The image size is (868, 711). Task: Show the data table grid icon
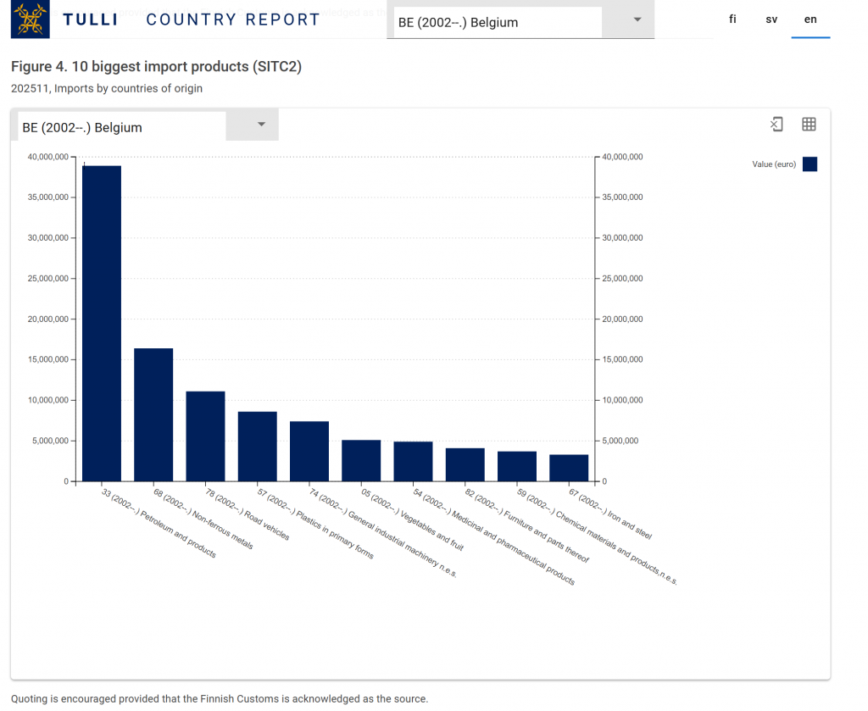[x=809, y=125]
